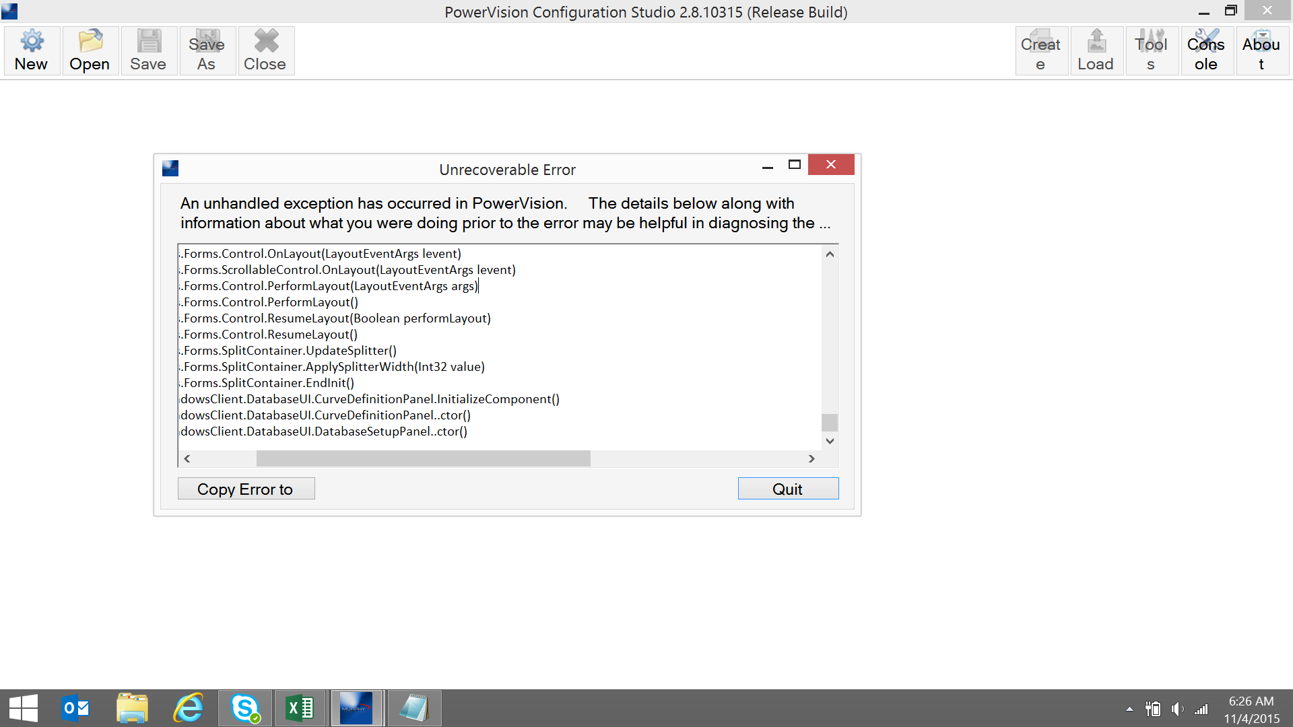Maximize the Unrecoverable Error dialog
Viewport: 1293px width, 727px height.
795,165
